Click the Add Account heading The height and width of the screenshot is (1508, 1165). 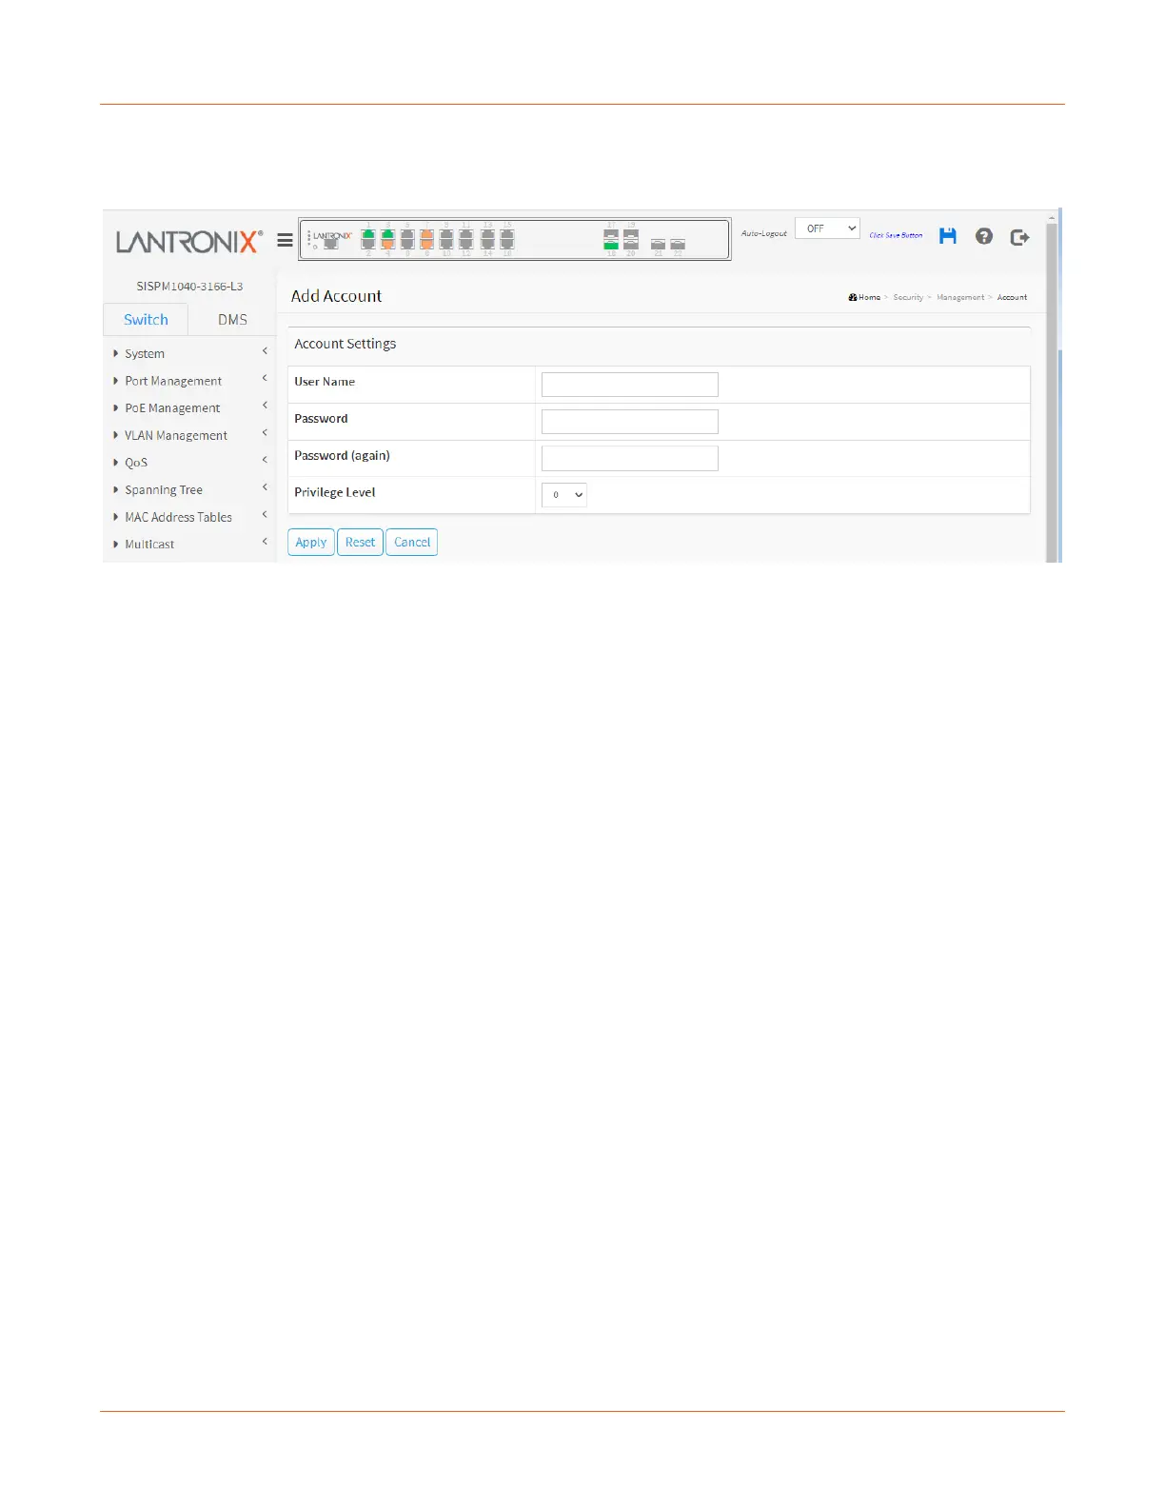coord(336,296)
